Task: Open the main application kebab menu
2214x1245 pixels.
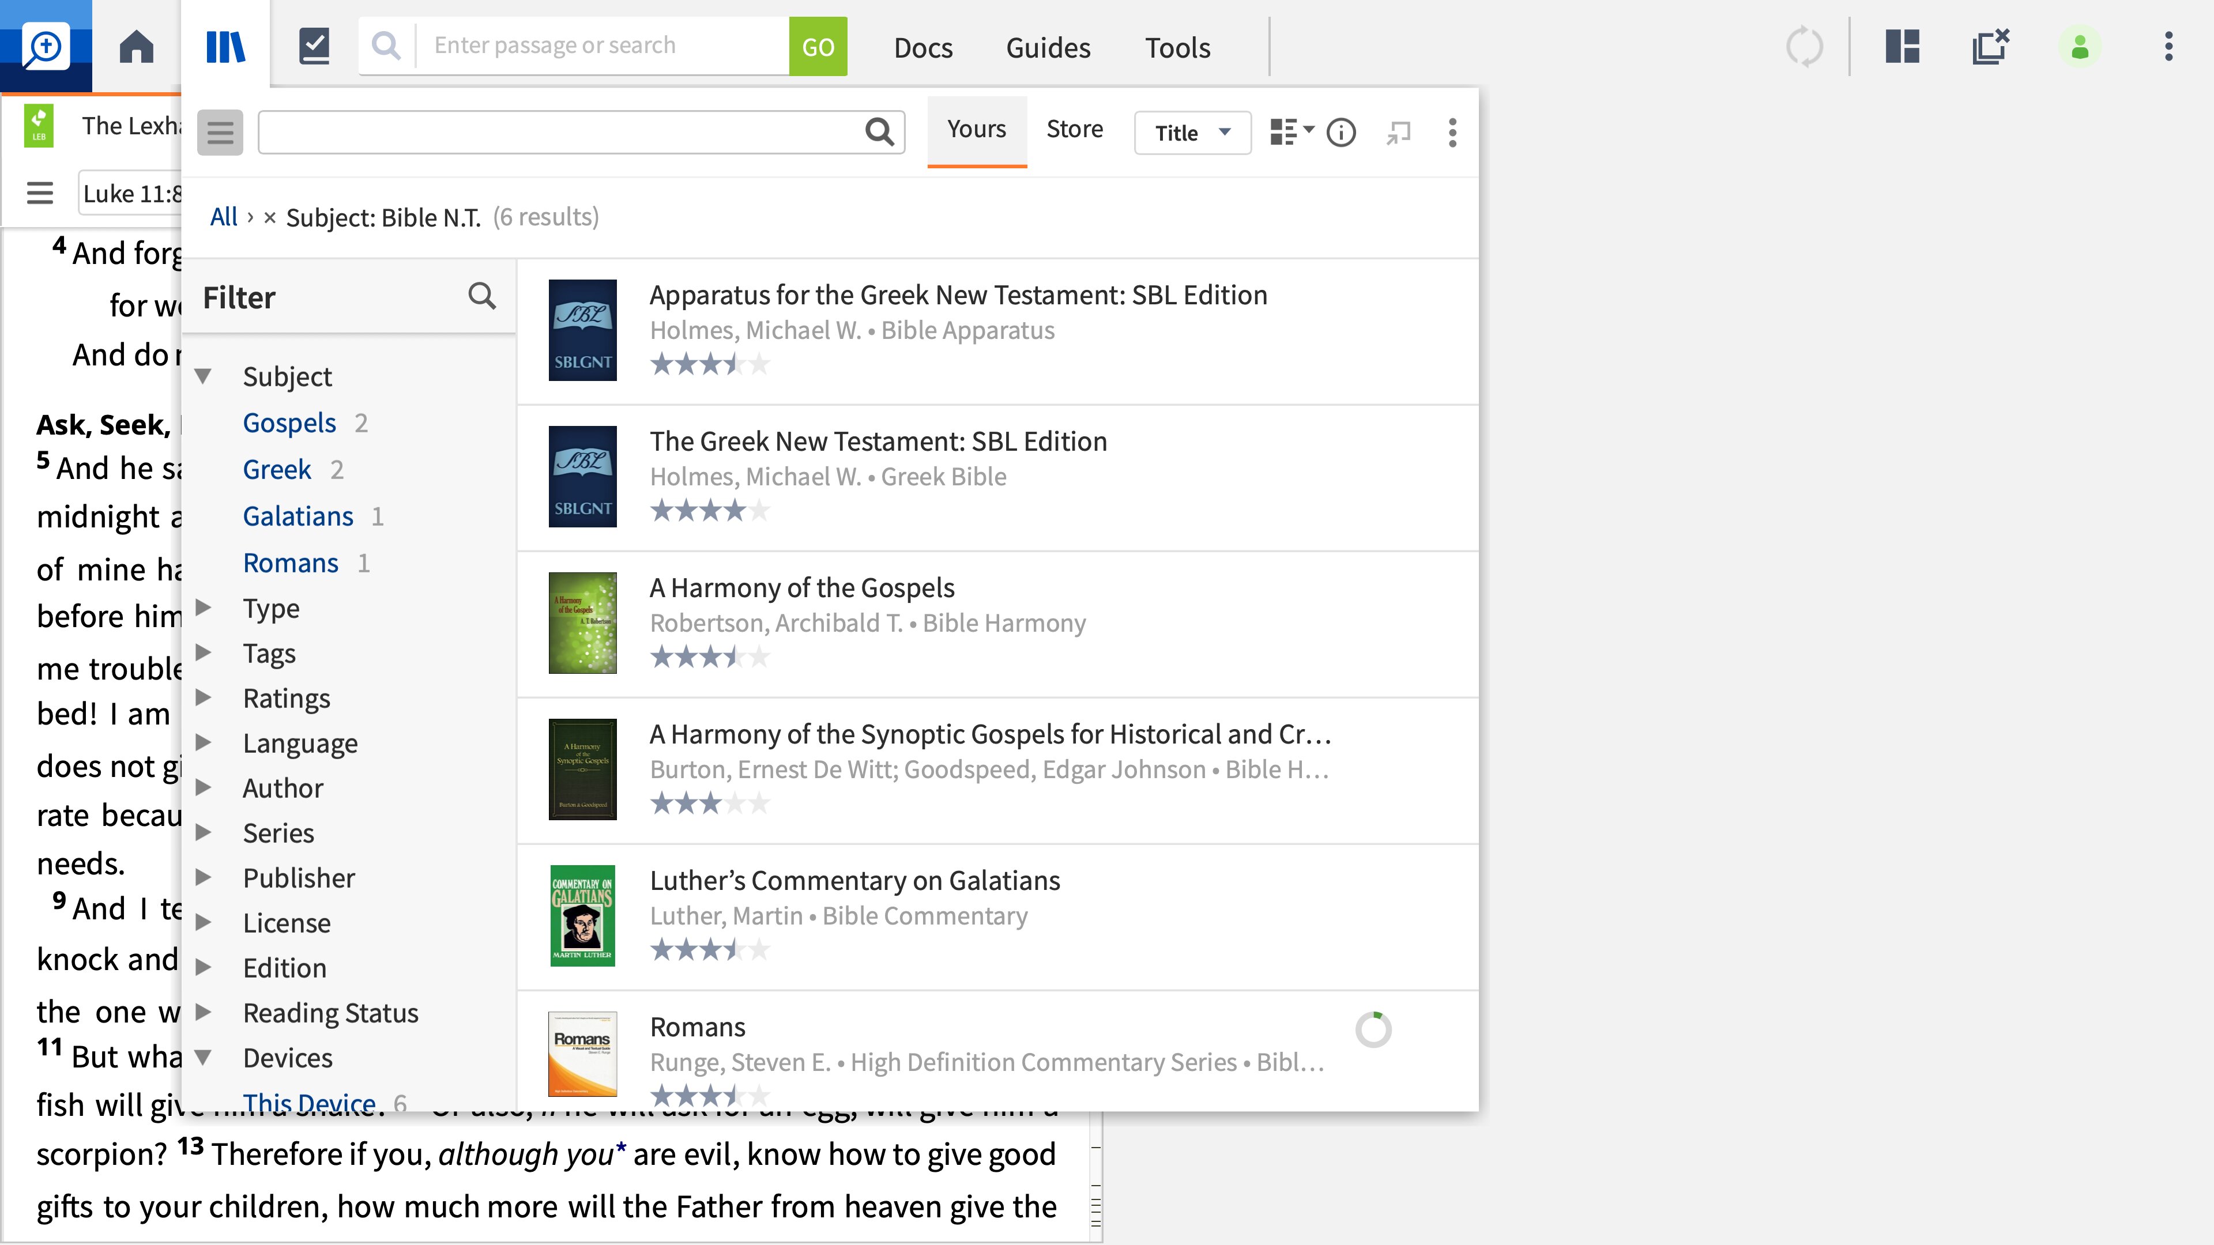Action: 2168,46
